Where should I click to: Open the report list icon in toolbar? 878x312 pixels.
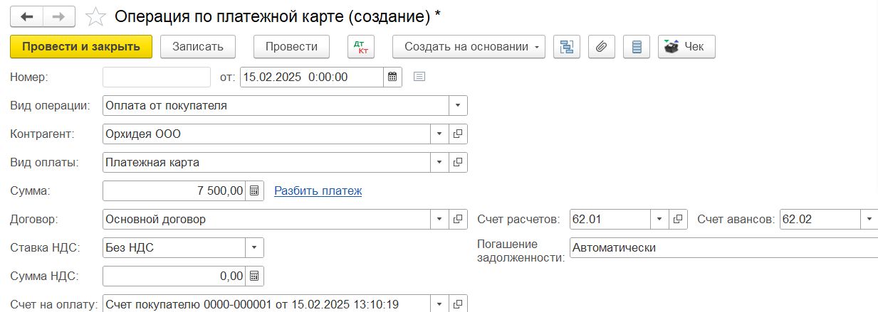pos(637,47)
